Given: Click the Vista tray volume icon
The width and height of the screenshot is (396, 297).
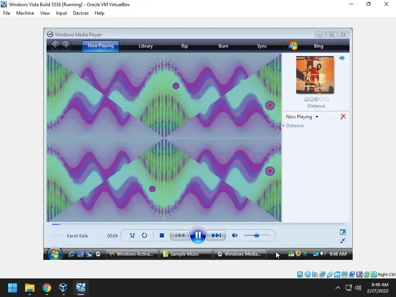Looking at the screenshot, I should pos(323,253).
